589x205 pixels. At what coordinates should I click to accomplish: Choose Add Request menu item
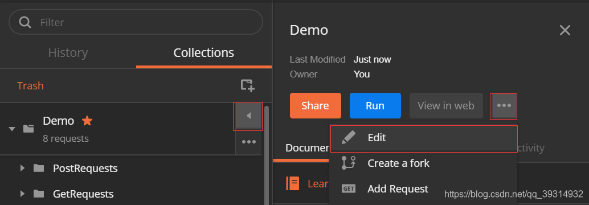tap(423, 189)
